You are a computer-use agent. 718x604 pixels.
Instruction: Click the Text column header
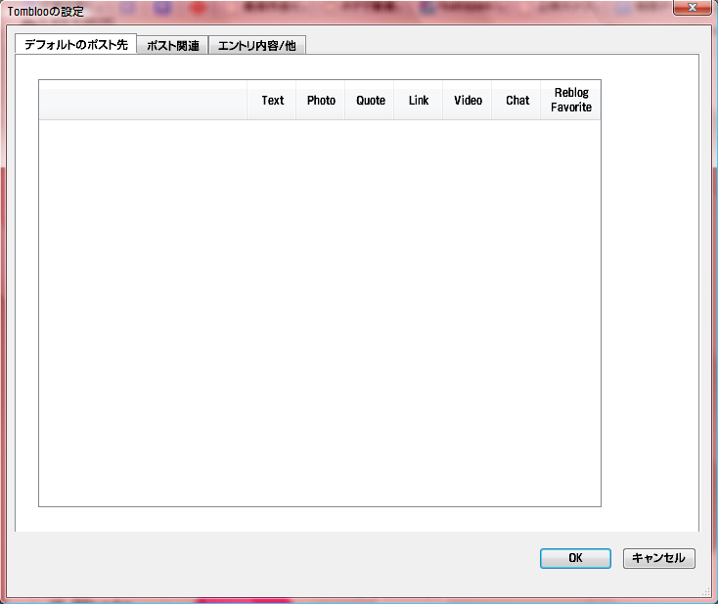pyautogui.click(x=272, y=101)
